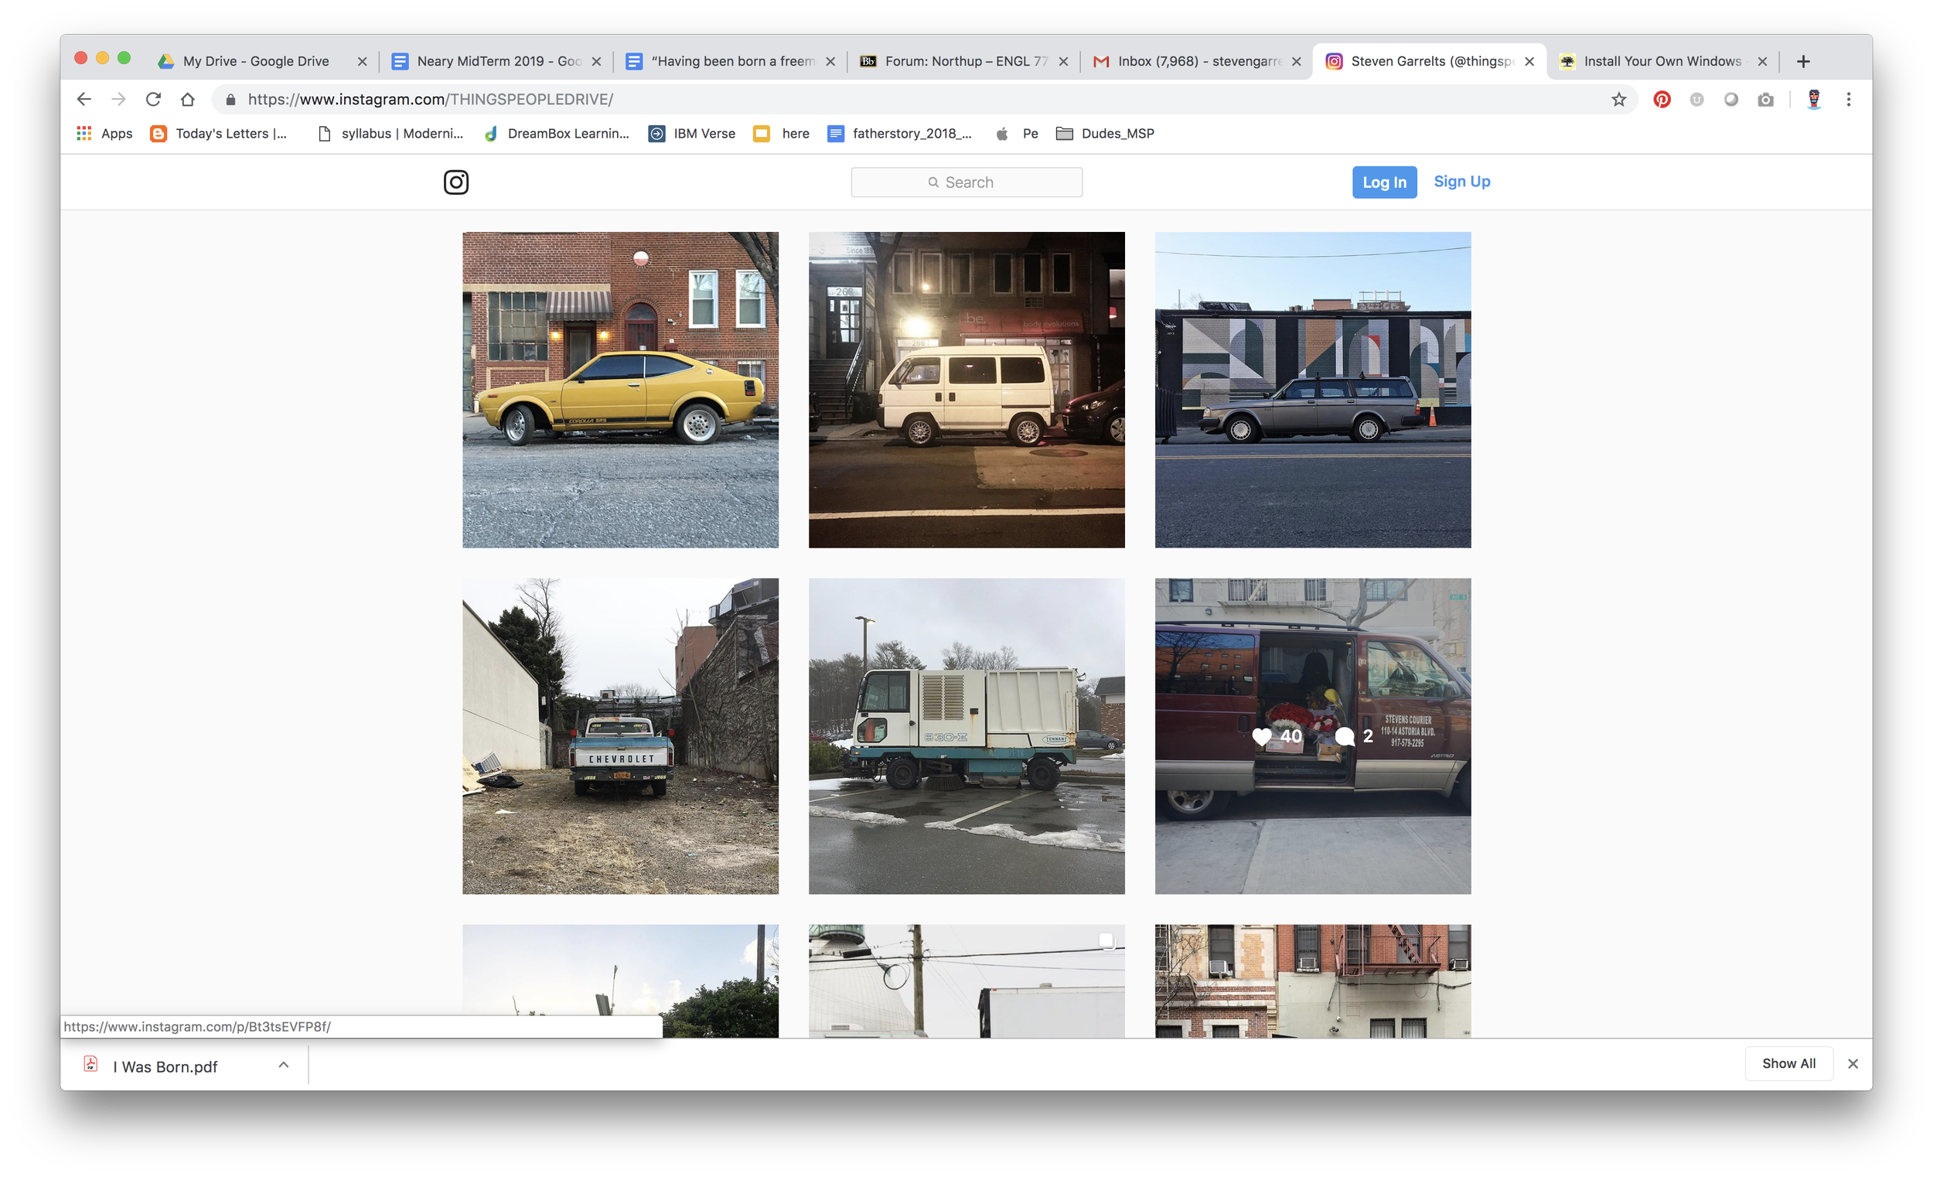The image size is (1933, 1177).
Task: Click Show All downloads button
Action: pyautogui.click(x=1788, y=1063)
